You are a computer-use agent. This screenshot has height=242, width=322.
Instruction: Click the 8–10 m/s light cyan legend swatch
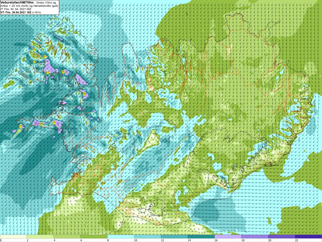click(121, 237)
